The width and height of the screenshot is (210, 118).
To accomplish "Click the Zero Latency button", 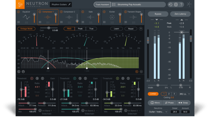I will pyautogui.click(x=180, y=14).
